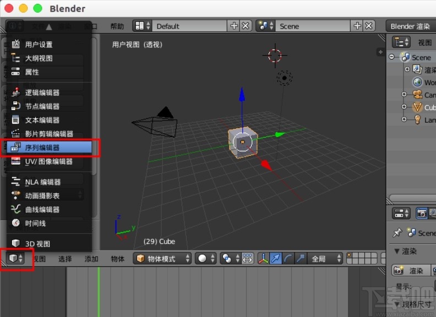Click the green current frame line in timeline
436x317 pixels.
point(99,292)
